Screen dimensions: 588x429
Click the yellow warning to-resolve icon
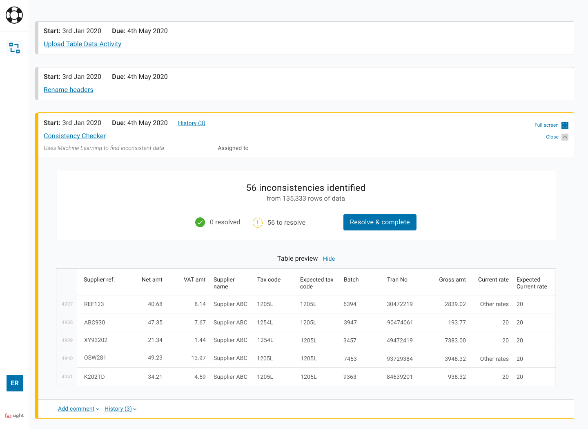click(x=258, y=223)
